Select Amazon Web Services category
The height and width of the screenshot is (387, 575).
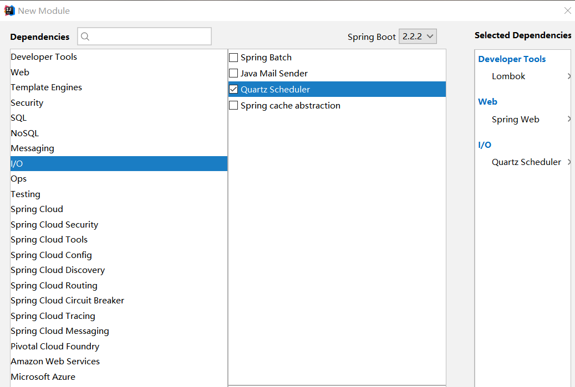point(119,362)
